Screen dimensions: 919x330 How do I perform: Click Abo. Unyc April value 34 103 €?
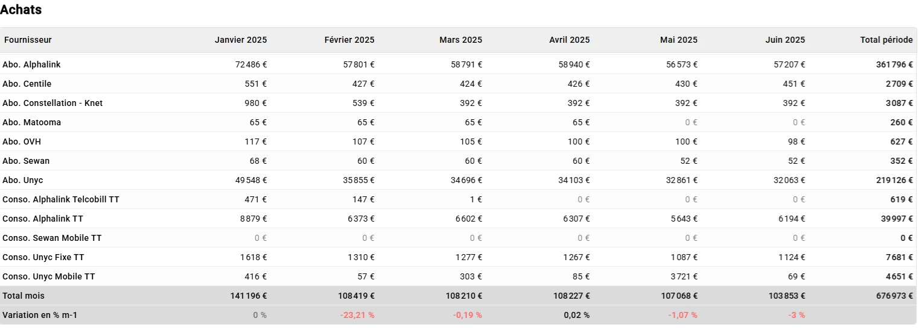coord(574,180)
